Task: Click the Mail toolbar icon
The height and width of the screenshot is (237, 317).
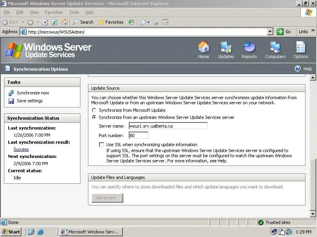Action: point(143,22)
